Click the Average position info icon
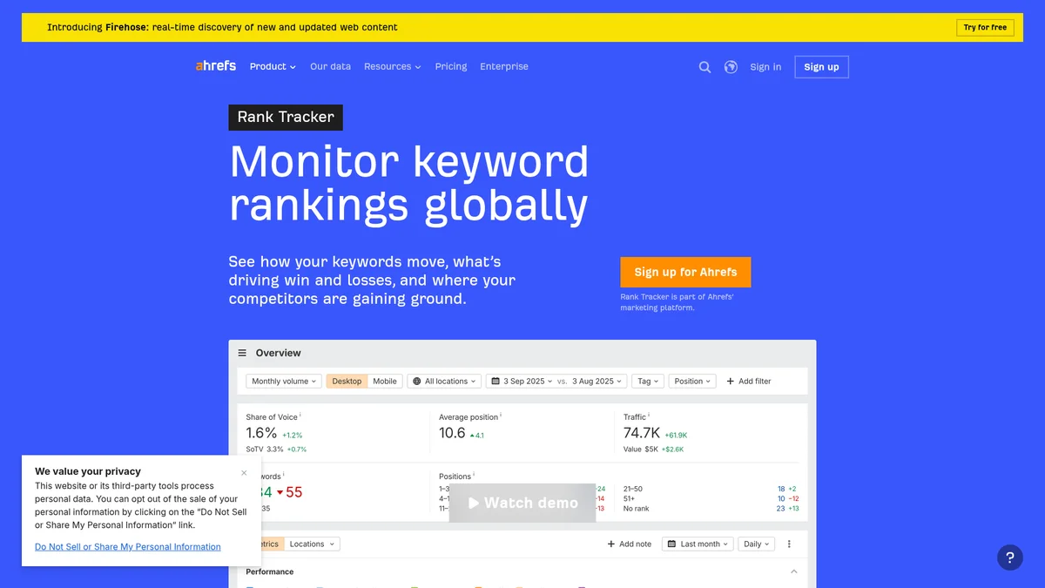 501,416
